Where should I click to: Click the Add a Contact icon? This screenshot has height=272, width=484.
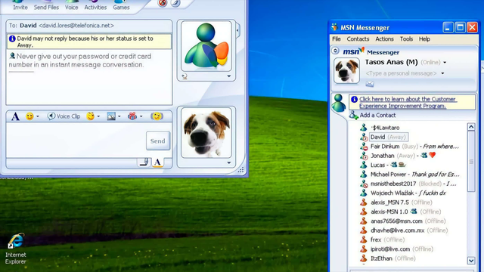[x=353, y=115]
